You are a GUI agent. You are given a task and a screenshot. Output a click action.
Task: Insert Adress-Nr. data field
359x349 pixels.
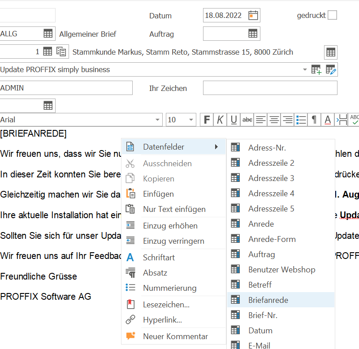pyautogui.click(x=281, y=147)
